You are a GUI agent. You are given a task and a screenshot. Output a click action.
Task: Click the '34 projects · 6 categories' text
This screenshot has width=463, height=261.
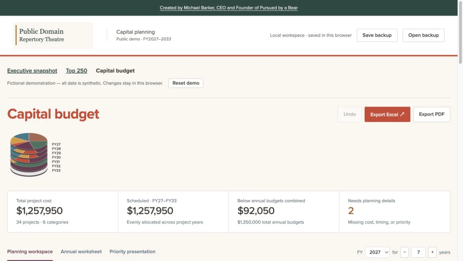pyautogui.click(x=42, y=222)
